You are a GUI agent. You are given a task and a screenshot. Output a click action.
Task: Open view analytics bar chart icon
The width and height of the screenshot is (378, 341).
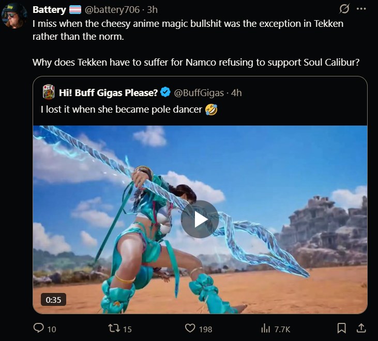tap(265, 328)
